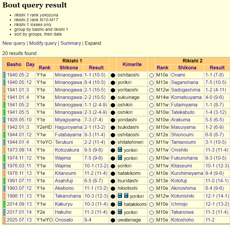Open basho 1928.05 link
The width and height of the screenshot is (230, 226).
pos(16,120)
